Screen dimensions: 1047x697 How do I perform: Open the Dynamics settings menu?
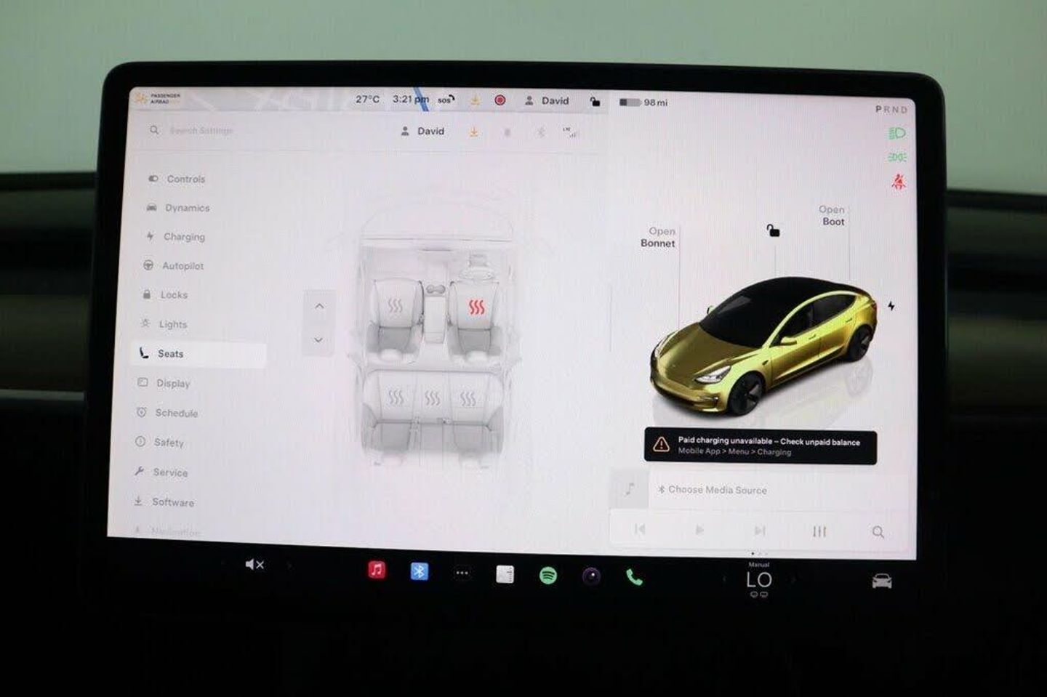179,208
